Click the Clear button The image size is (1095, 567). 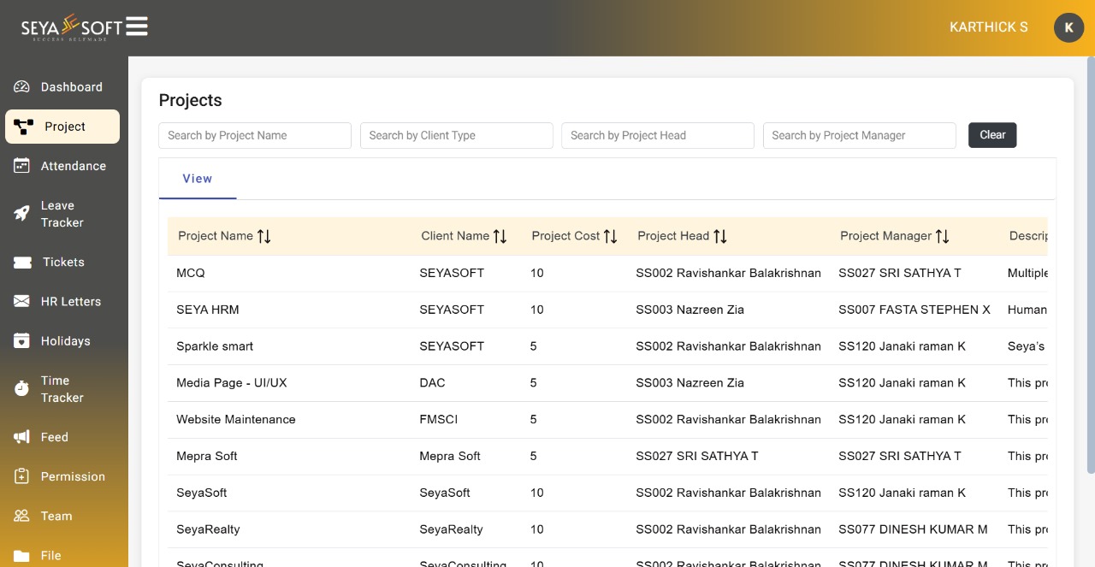pos(992,135)
